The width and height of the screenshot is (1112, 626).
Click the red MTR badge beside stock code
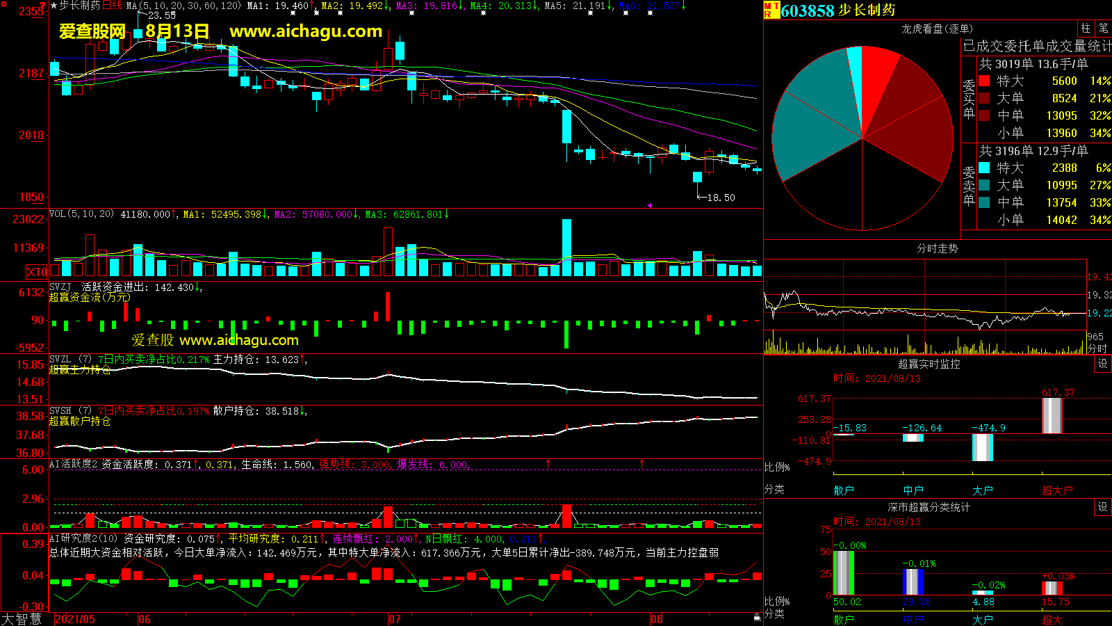(x=771, y=10)
